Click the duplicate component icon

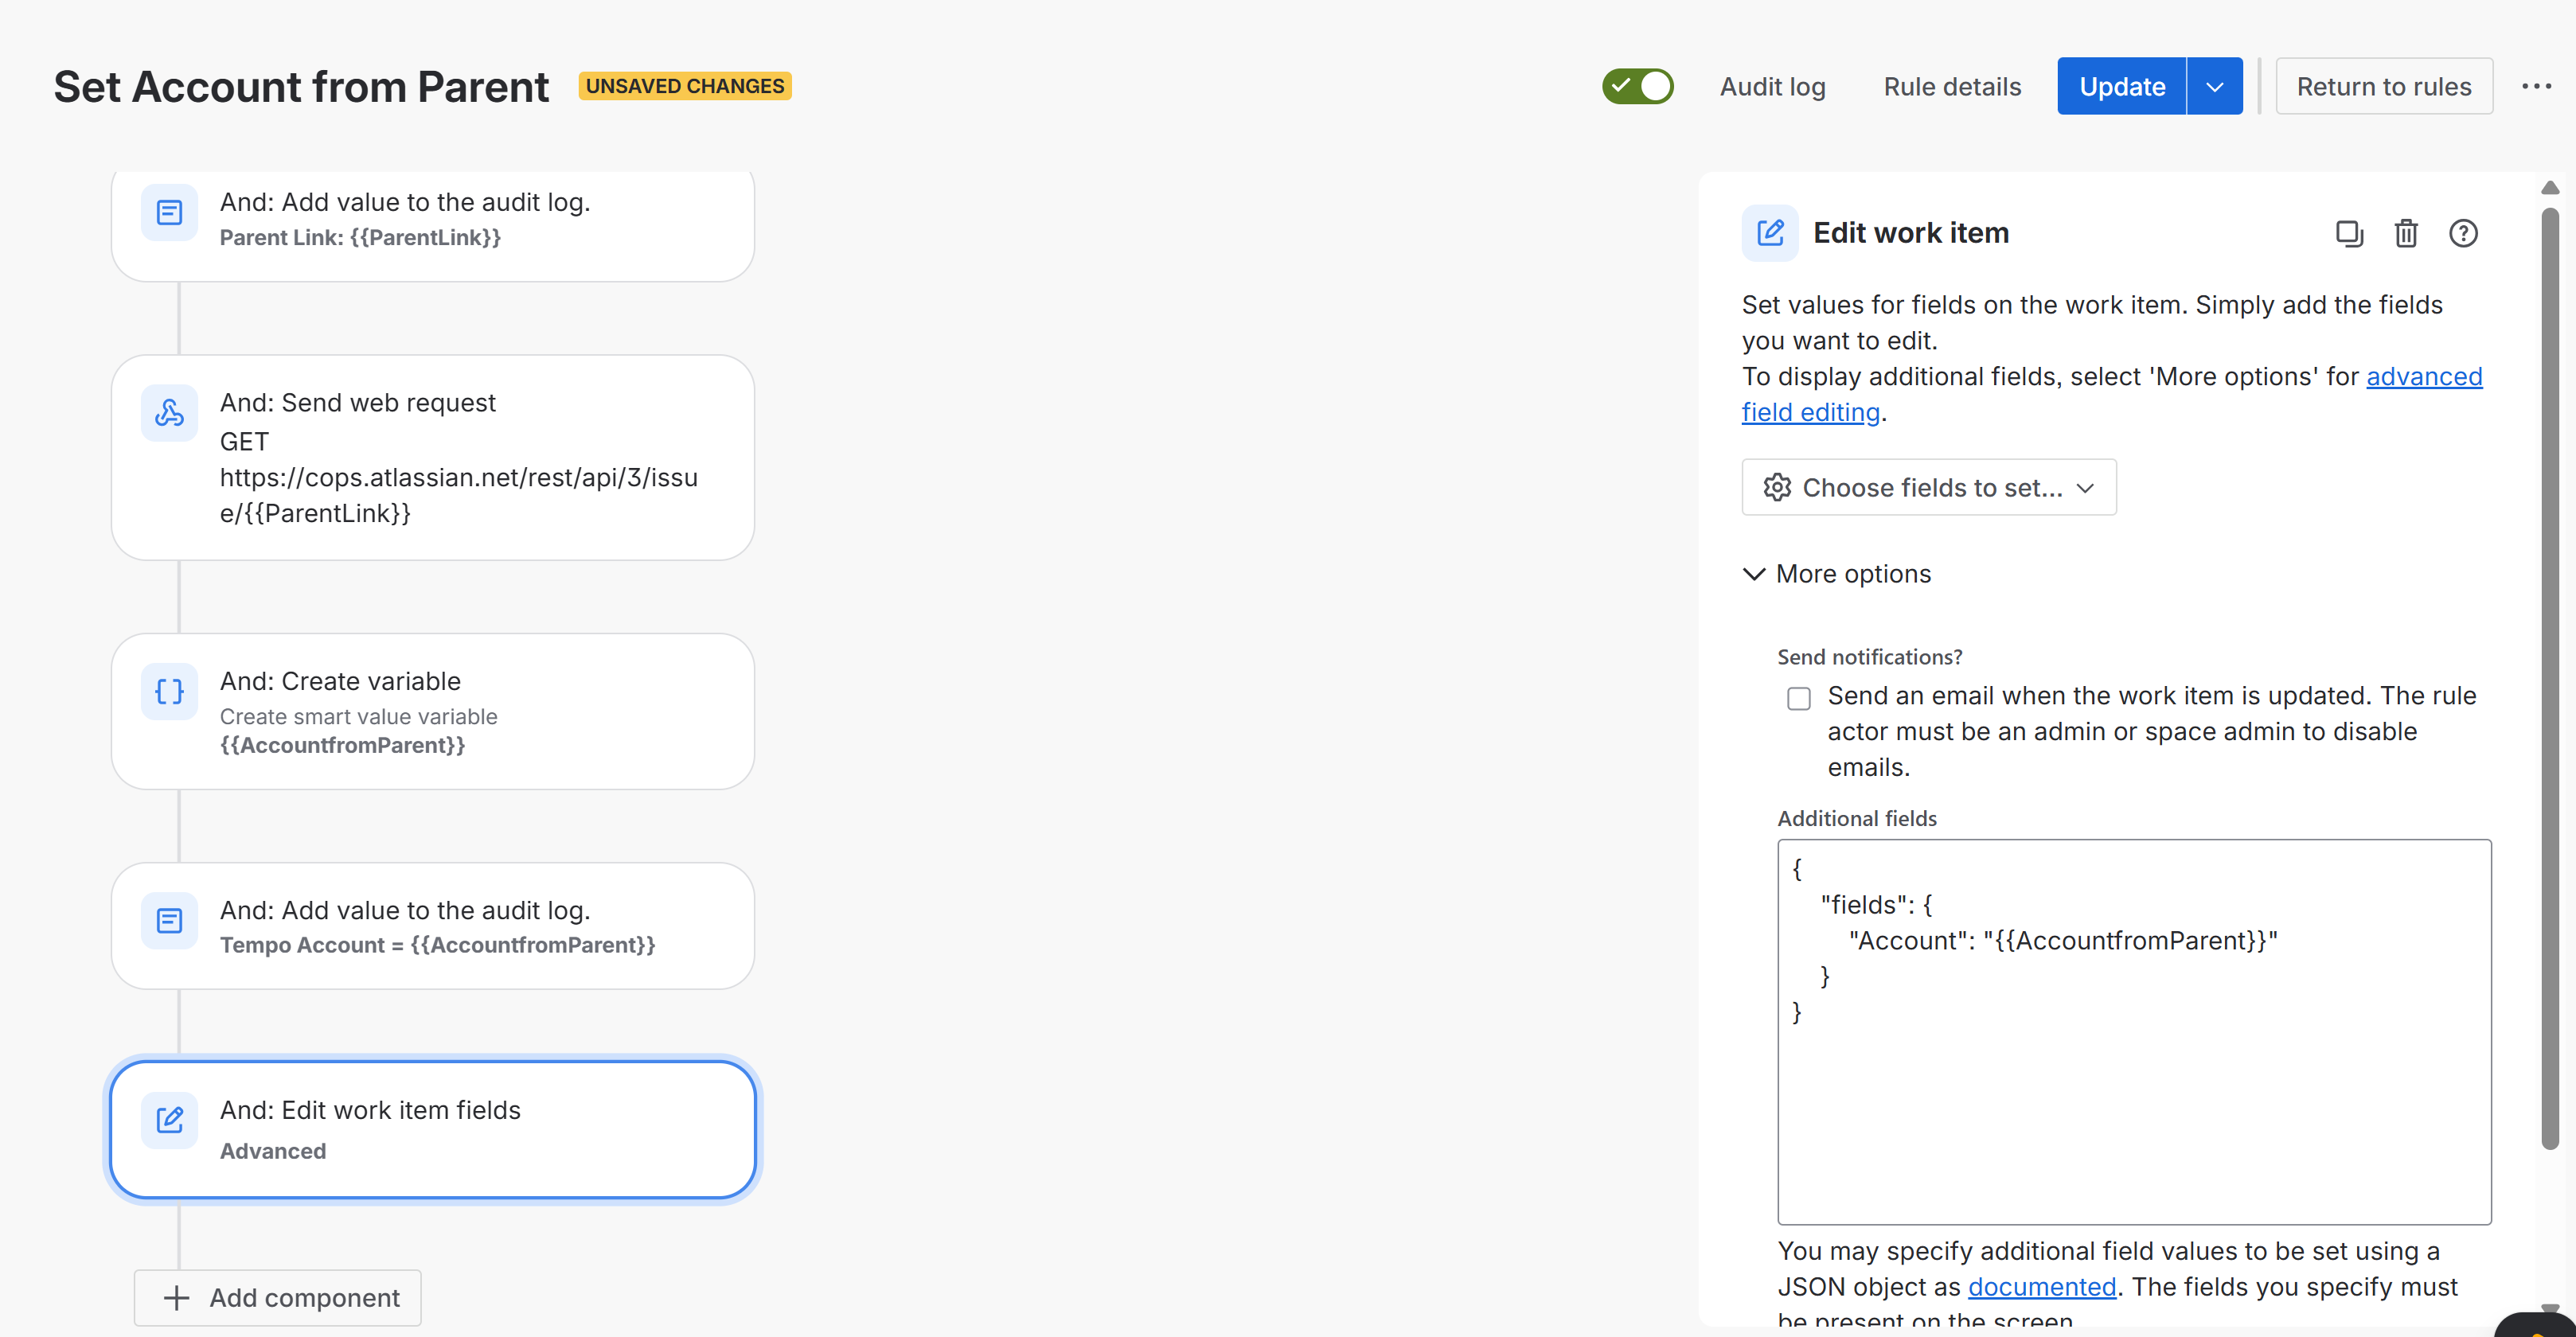pyautogui.click(x=2349, y=233)
